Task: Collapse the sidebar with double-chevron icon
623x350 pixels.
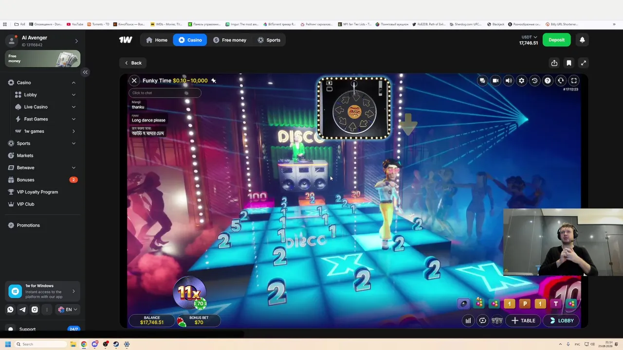Action: (85, 72)
